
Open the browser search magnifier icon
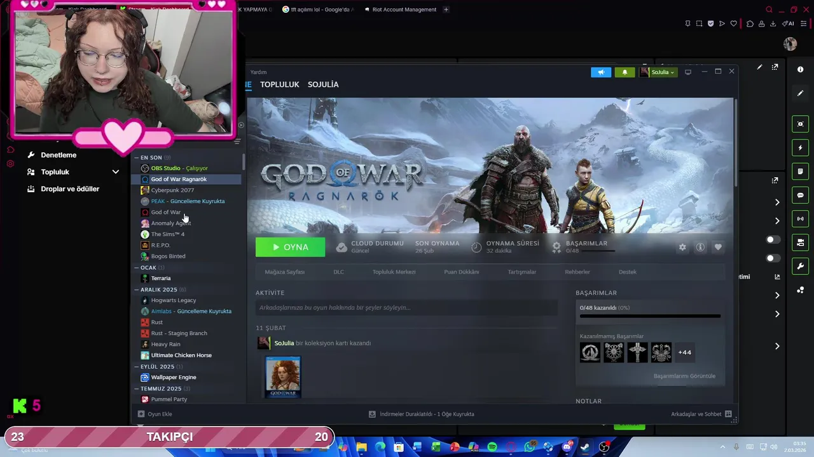[x=769, y=10]
